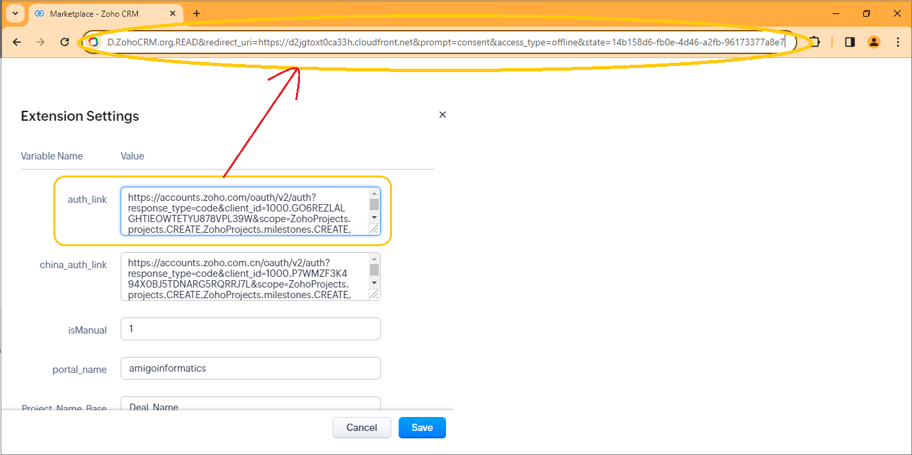Click the Value column header
This screenshot has width=912, height=455.
pos(132,156)
